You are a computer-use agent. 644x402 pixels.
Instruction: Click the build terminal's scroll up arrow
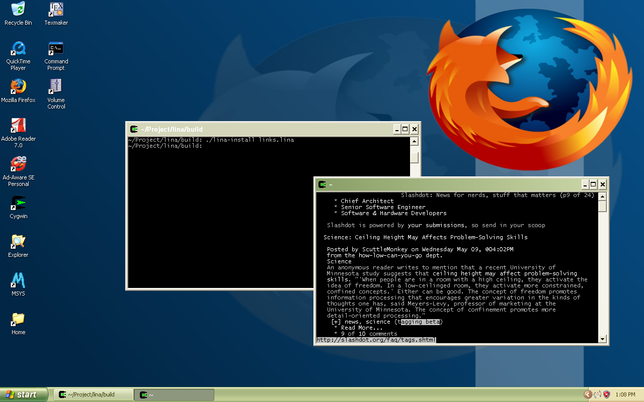(x=415, y=141)
